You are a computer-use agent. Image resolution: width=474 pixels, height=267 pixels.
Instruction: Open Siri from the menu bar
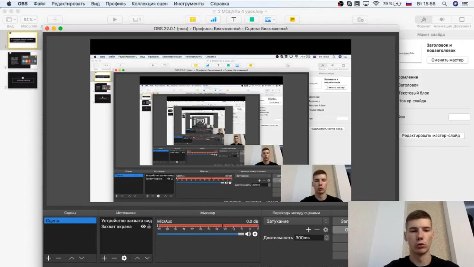(455, 4)
